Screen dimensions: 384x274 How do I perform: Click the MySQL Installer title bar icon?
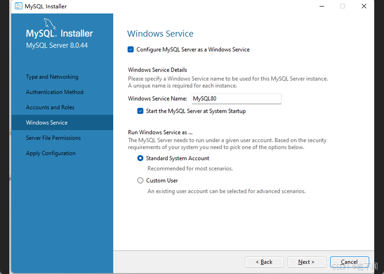(x=18, y=6)
